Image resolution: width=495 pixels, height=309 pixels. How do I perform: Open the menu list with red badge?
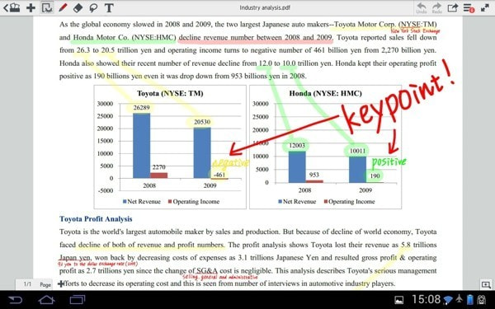tap(469, 8)
